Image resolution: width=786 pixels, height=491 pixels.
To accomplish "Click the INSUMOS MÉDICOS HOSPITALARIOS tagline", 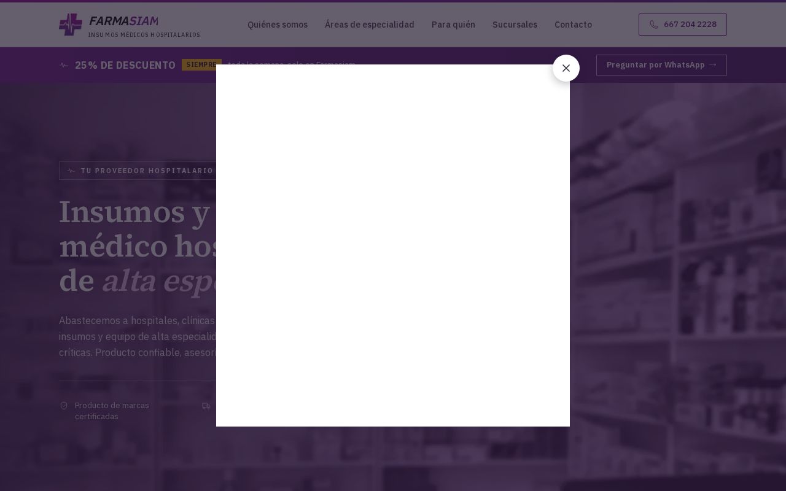I will [144, 35].
